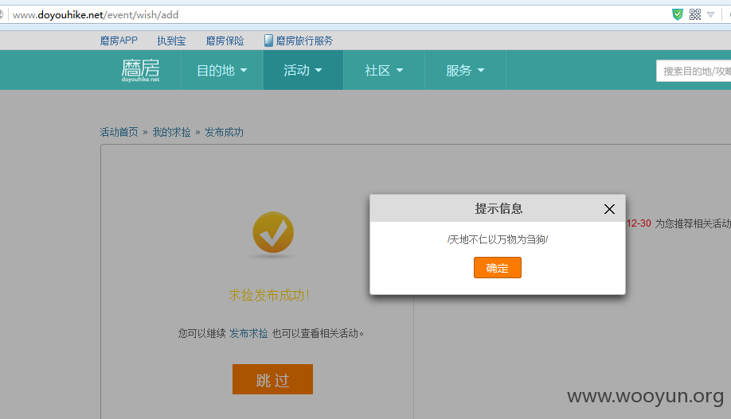Go to 活动首页 breadcrumb
This screenshot has width=731, height=419.
pos(119,132)
